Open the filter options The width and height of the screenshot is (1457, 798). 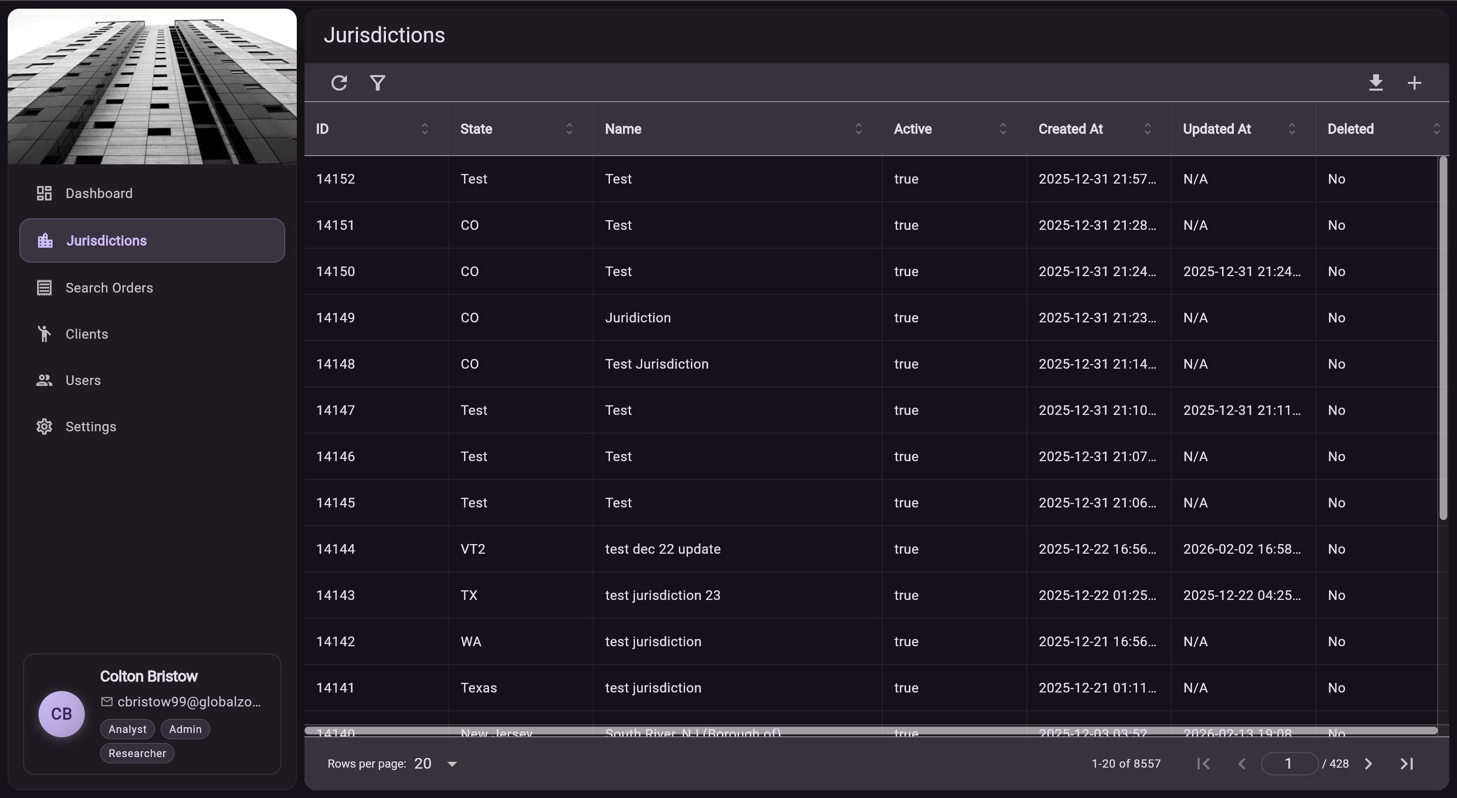[378, 82]
